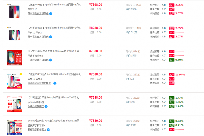Screen dimensions: 204x136
Task: Open 三际数码官方旗舰店 store link
Action: coord(38,60)
